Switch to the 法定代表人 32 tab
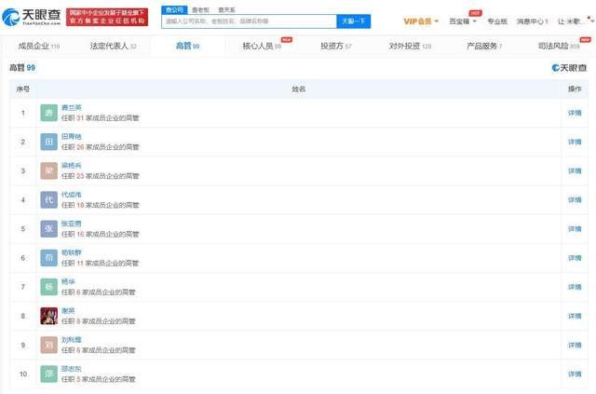The image size is (596, 394). pos(114,46)
